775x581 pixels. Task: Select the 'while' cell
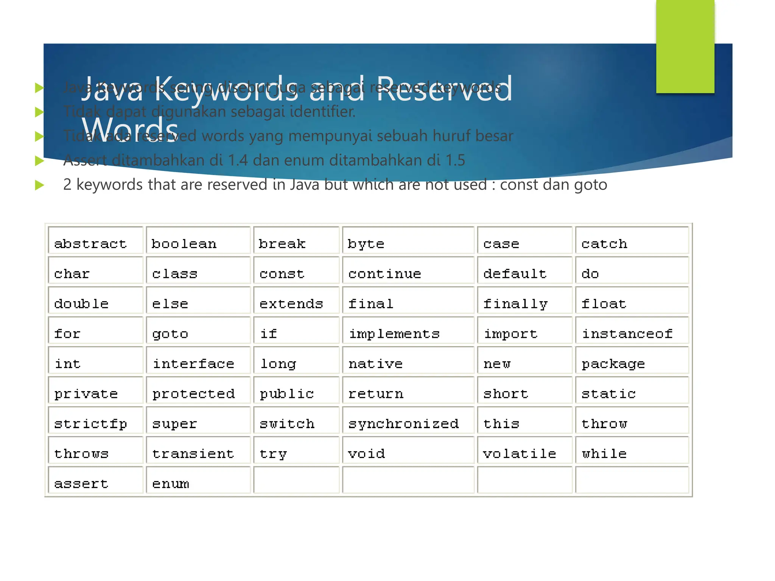click(x=632, y=449)
